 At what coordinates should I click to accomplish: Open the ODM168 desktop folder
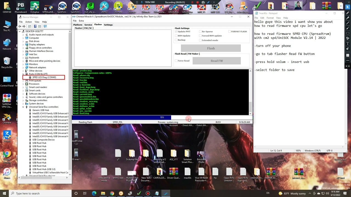pos(7,7)
